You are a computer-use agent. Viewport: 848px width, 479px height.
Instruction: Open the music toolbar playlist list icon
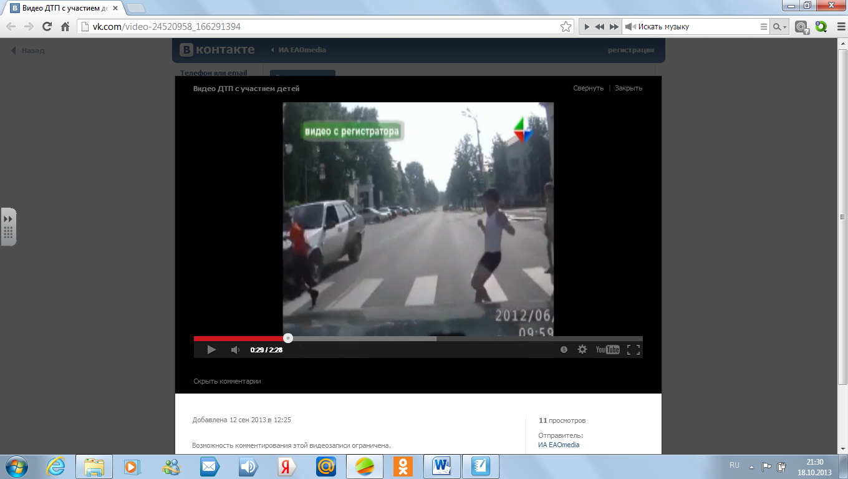(764, 27)
